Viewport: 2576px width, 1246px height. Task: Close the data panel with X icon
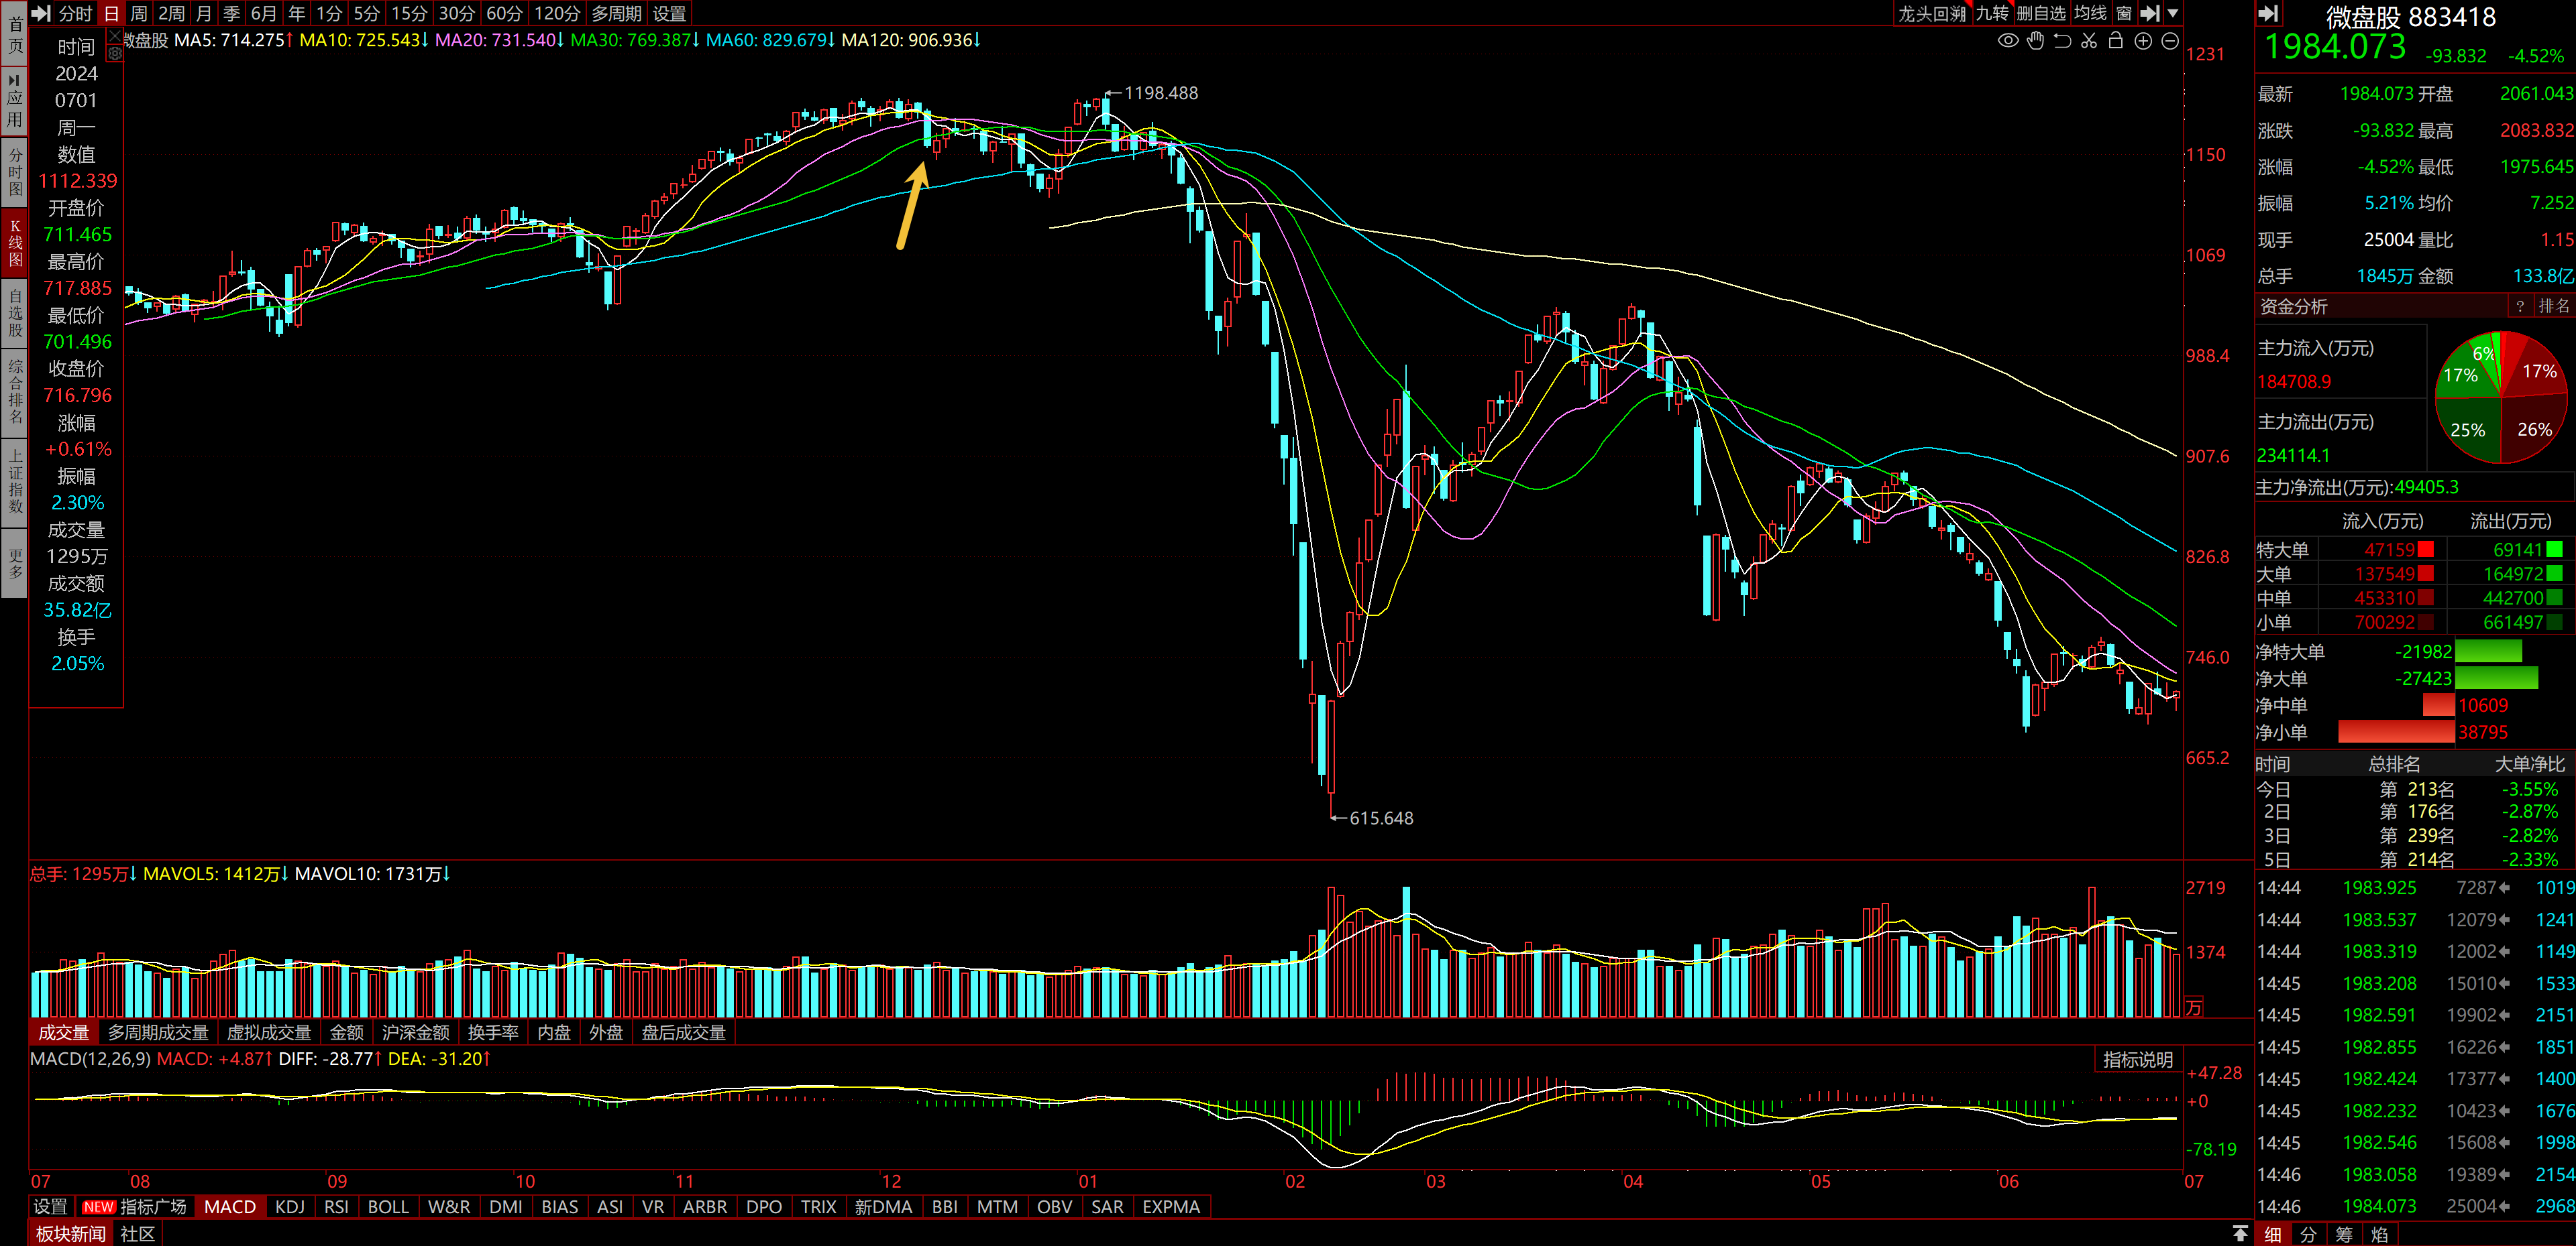click(x=115, y=37)
